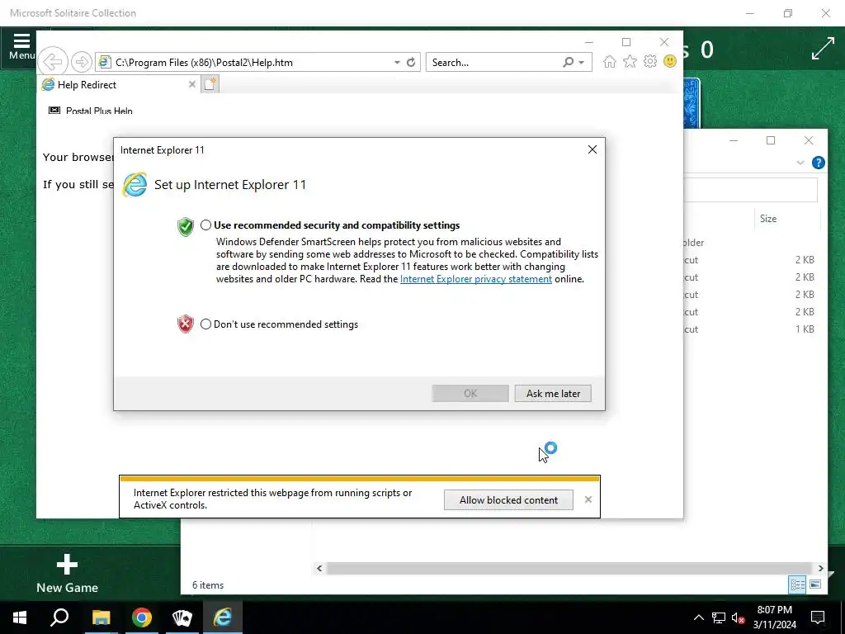Refresh the current page in Internet Explorer
This screenshot has width=845, height=634.
pyautogui.click(x=411, y=63)
